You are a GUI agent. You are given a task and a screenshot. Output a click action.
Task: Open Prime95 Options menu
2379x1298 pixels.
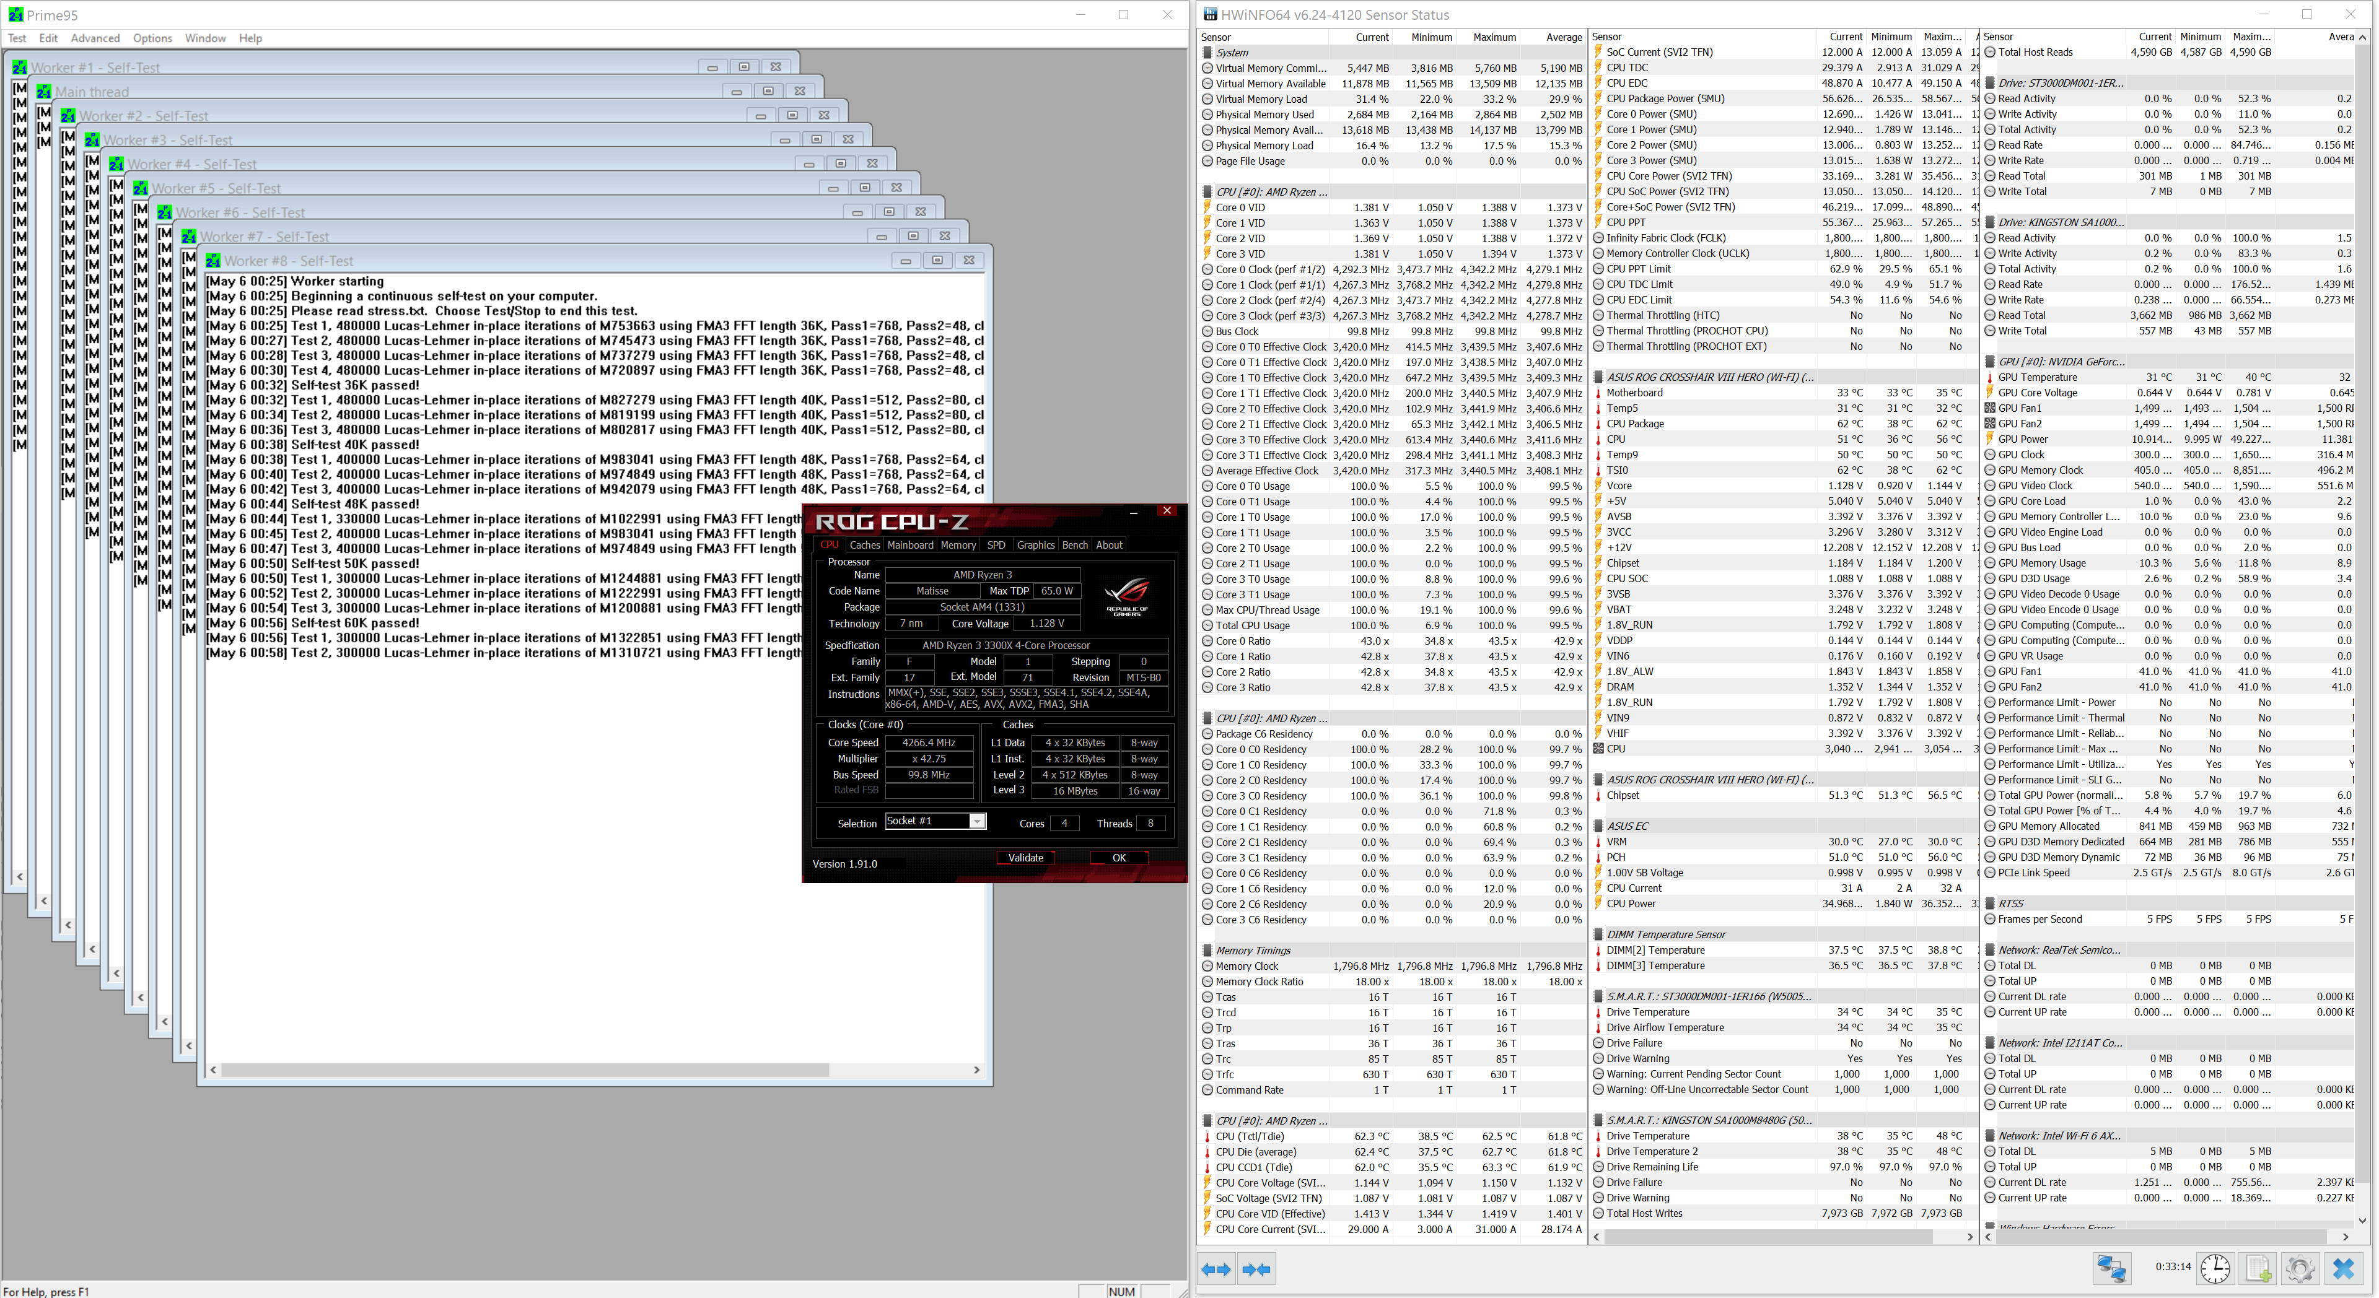coord(152,38)
